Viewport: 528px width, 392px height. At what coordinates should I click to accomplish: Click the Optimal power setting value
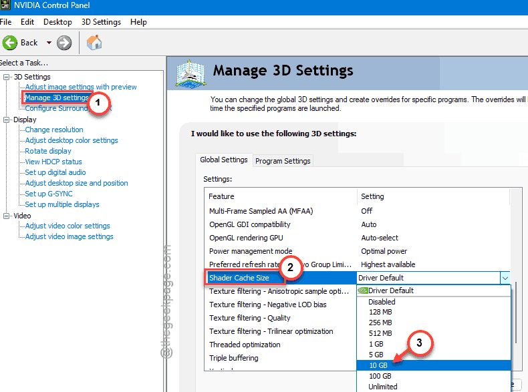click(x=384, y=251)
